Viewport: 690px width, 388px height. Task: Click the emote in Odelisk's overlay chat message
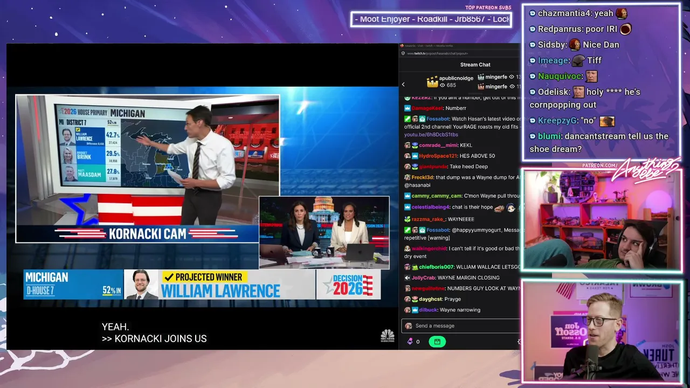pos(578,92)
